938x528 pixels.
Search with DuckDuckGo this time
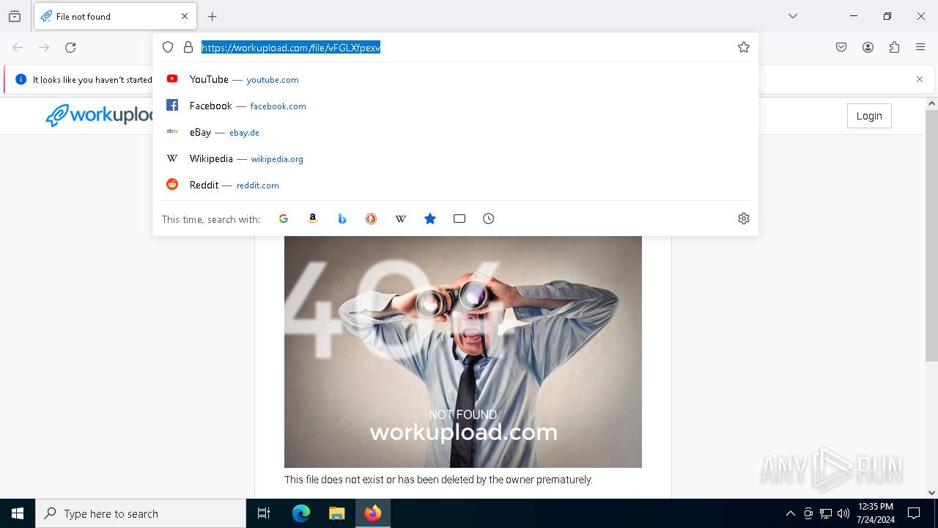[372, 219]
